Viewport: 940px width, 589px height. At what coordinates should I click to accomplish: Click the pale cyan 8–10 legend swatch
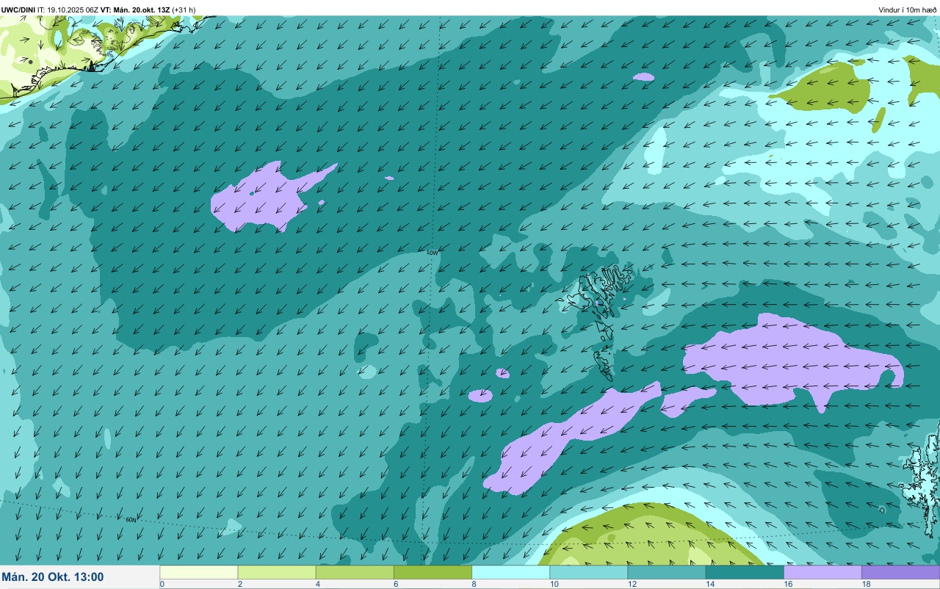tap(510, 572)
